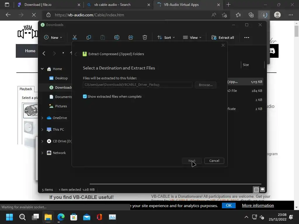Viewport: 299px width, 224px height.
Task: Expand the CD Drive tree node
Action: [42, 141]
